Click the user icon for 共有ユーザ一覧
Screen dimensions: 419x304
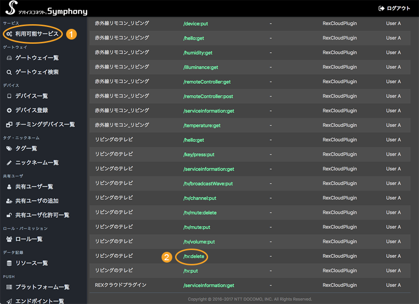(9, 187)
